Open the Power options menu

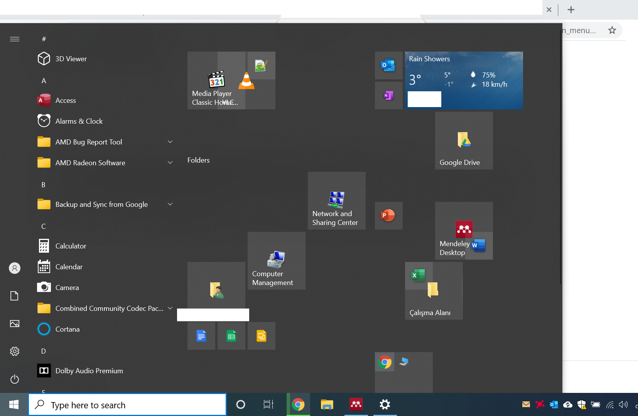click(x=15, y=379)
